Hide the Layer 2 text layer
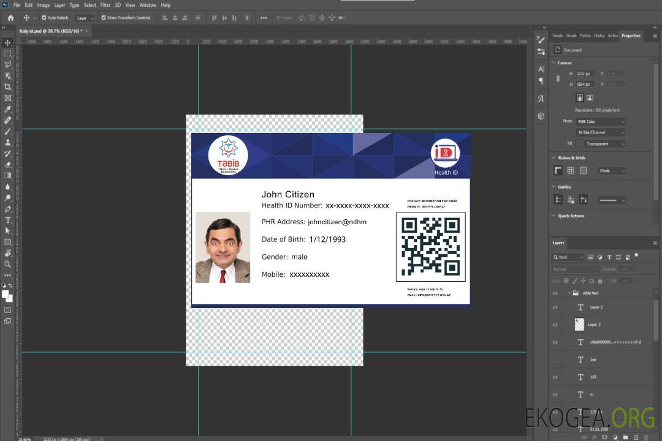Image resolution: width=662 pixels, height=441 pixels. (x=555, y=307)
